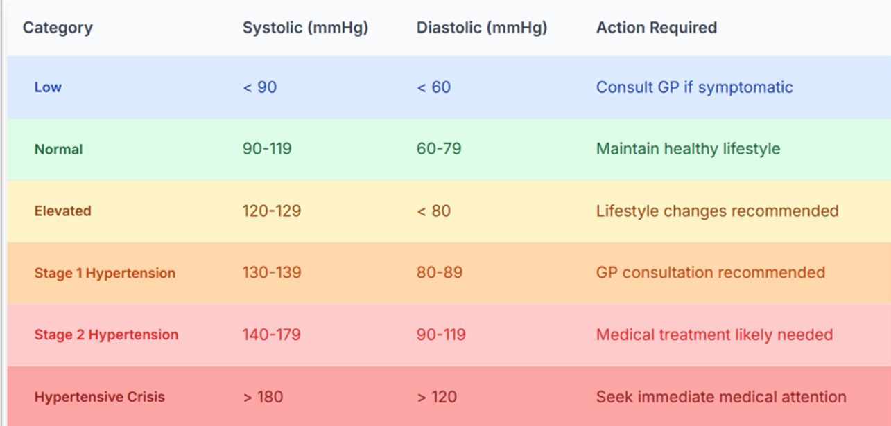This screenshot has height=426, width=891.
Task: Click the Systolic (mmHg) column header
Action: click(x=305, y=28)
